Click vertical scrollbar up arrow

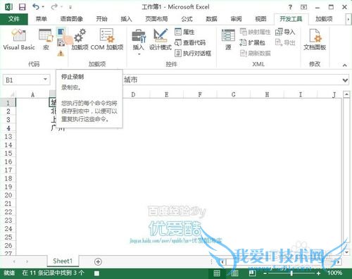click(346, 94)
